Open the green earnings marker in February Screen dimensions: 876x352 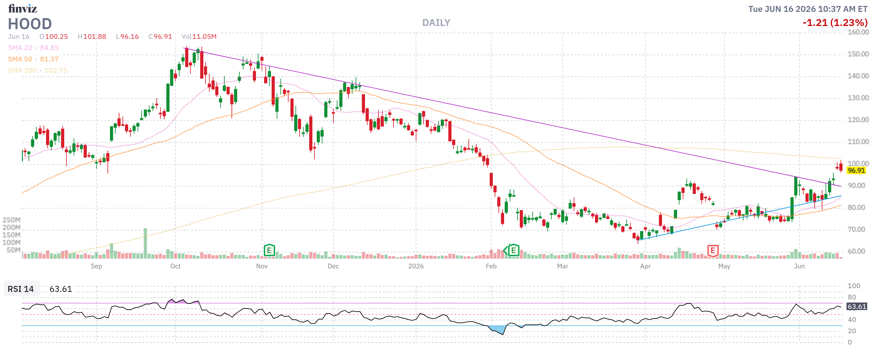[513, 251]
